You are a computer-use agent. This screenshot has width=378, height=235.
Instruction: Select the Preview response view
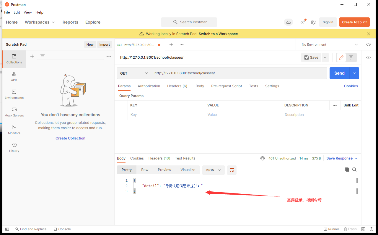click(164, 170)
